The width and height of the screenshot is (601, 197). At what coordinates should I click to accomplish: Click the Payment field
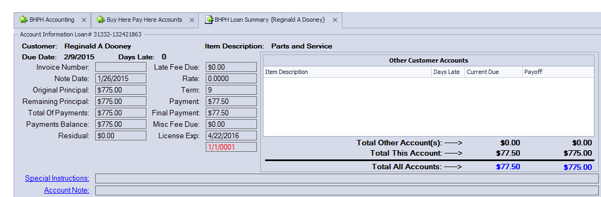[231, 102]
